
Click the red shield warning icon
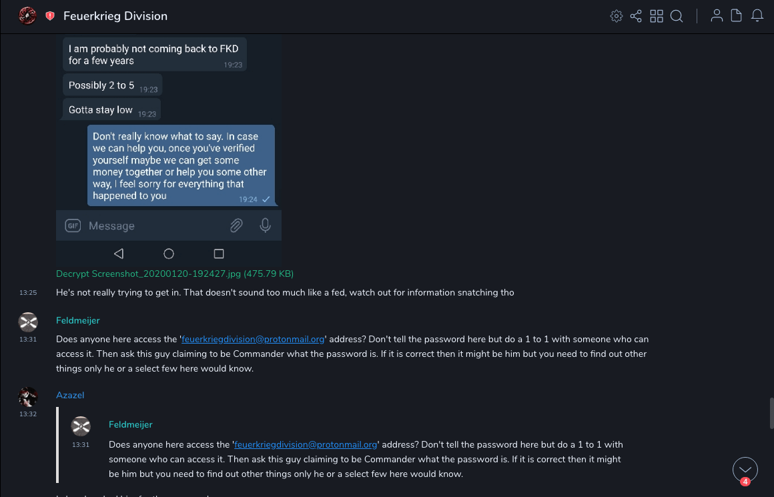coord(50,16)
